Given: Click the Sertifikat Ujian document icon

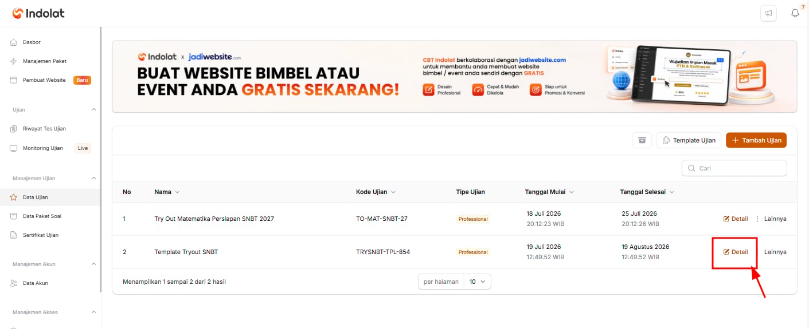Looking at the screenshot, I should pyautogui.click(x=14, y=235).
